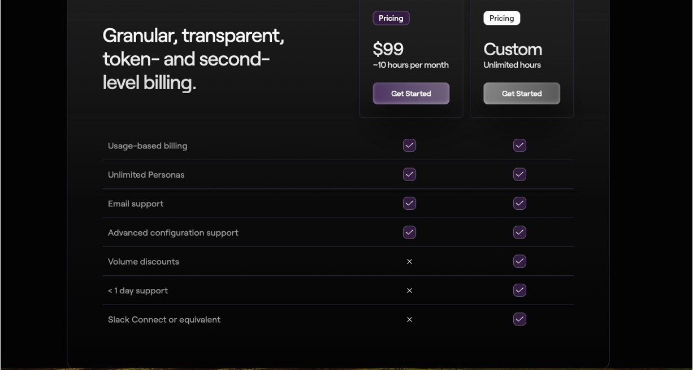Click the Volume discounts feature label
693x370 pixels.
tap(144, 262)
